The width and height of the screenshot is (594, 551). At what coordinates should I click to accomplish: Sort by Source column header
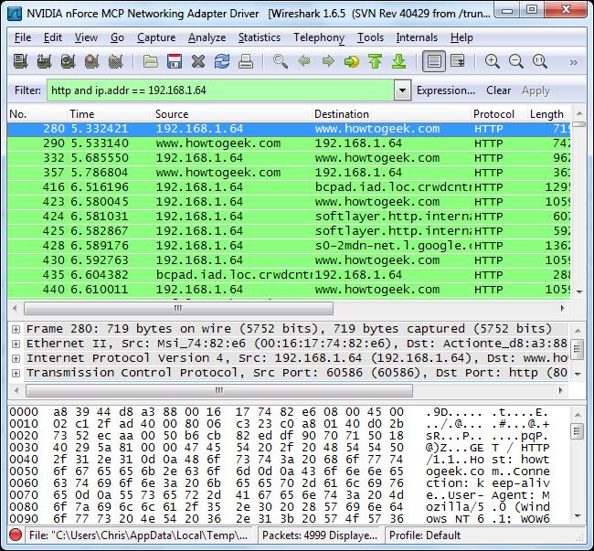[x=232, y=114]
